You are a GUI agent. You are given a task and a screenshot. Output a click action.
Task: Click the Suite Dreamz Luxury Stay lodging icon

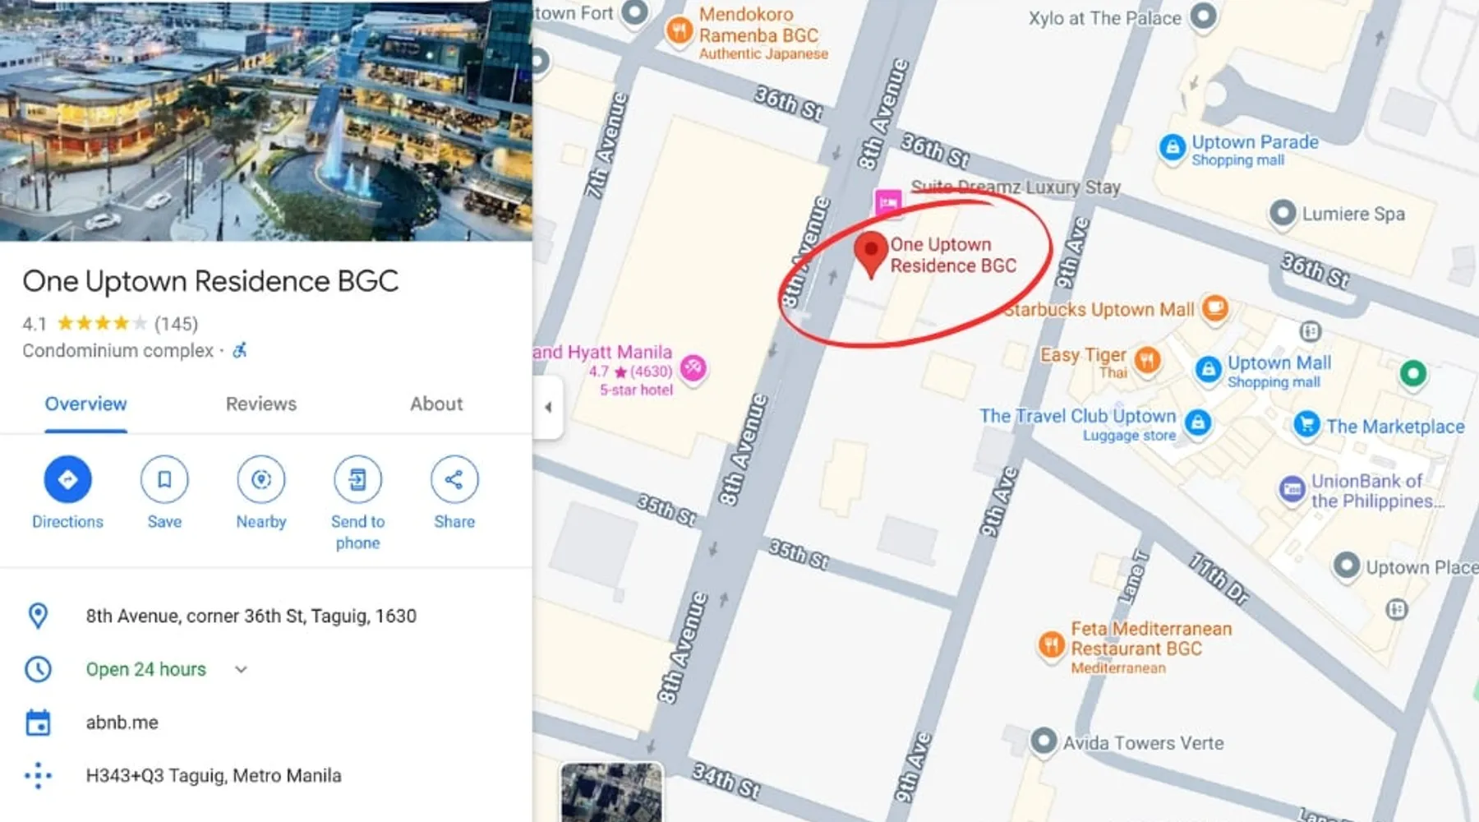coord(888,202)
